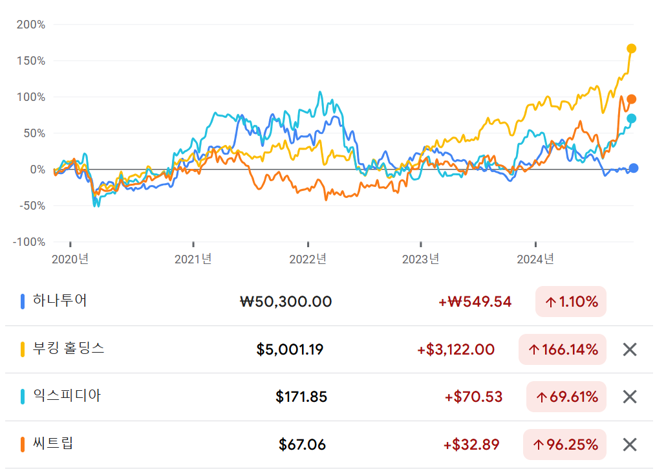Click the cyan endpoint dot on the chart

[631, 119]
